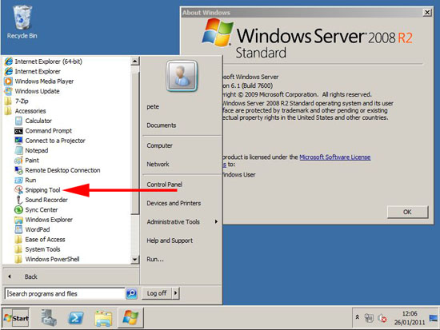Open Devices and Printers

click(x=174, y=203)
